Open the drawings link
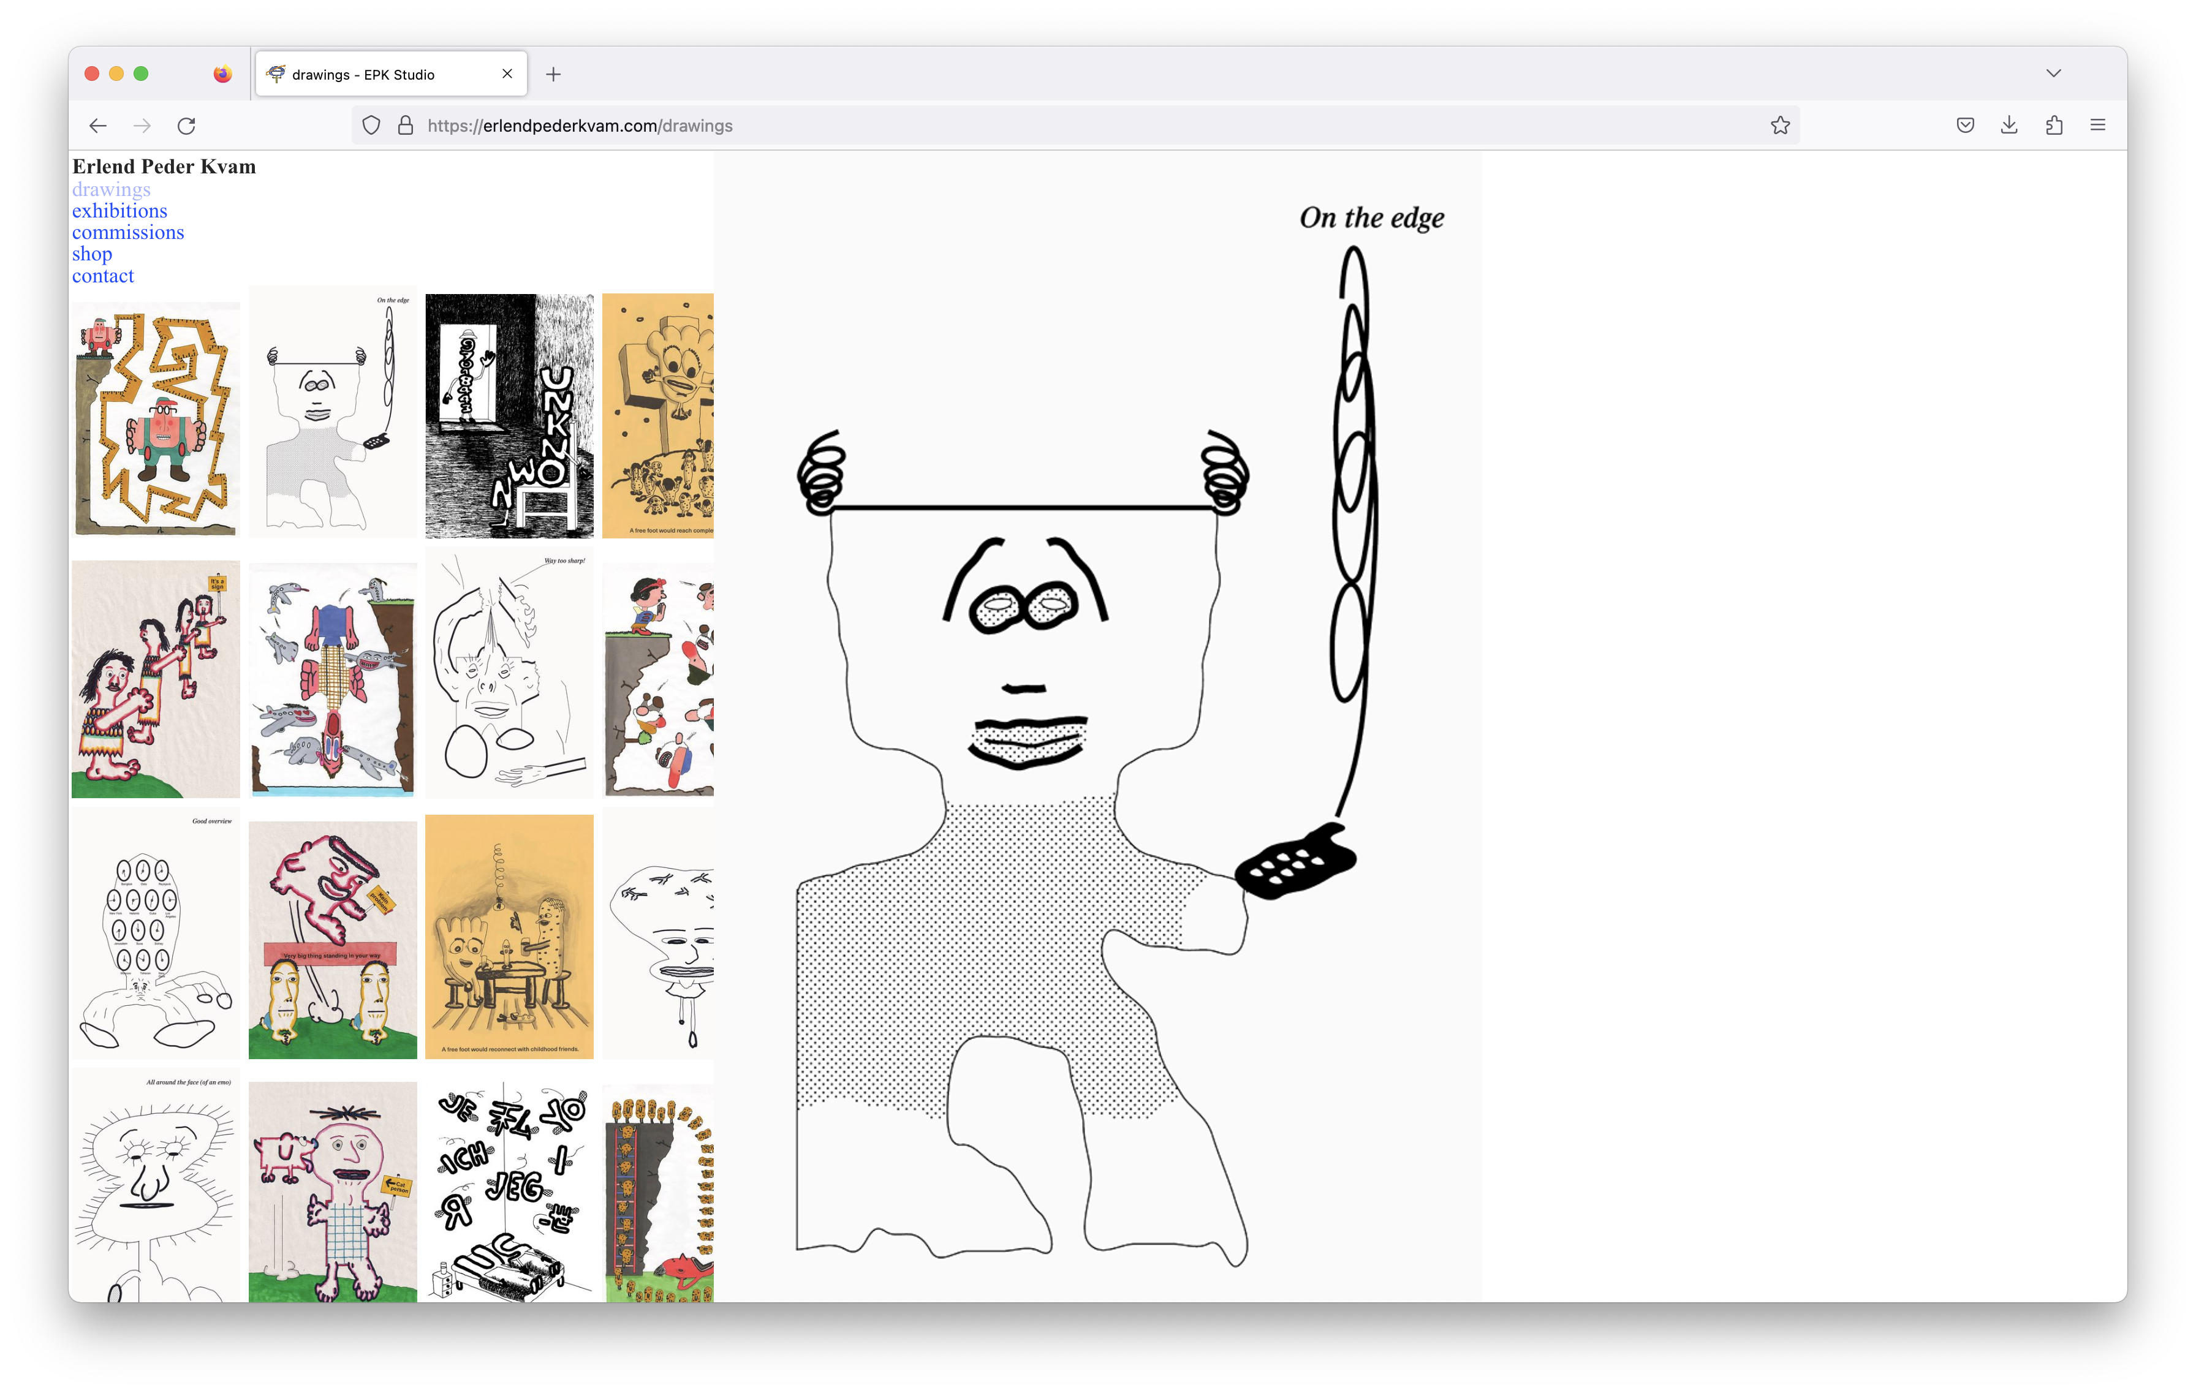The image size is (2196, 1393). point(112,190)
